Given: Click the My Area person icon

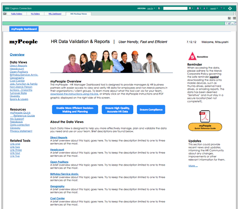Looking at the screenshot, I should 204,8.
